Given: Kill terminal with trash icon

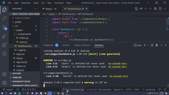Looking at the screenshot, I should (157, 45).
